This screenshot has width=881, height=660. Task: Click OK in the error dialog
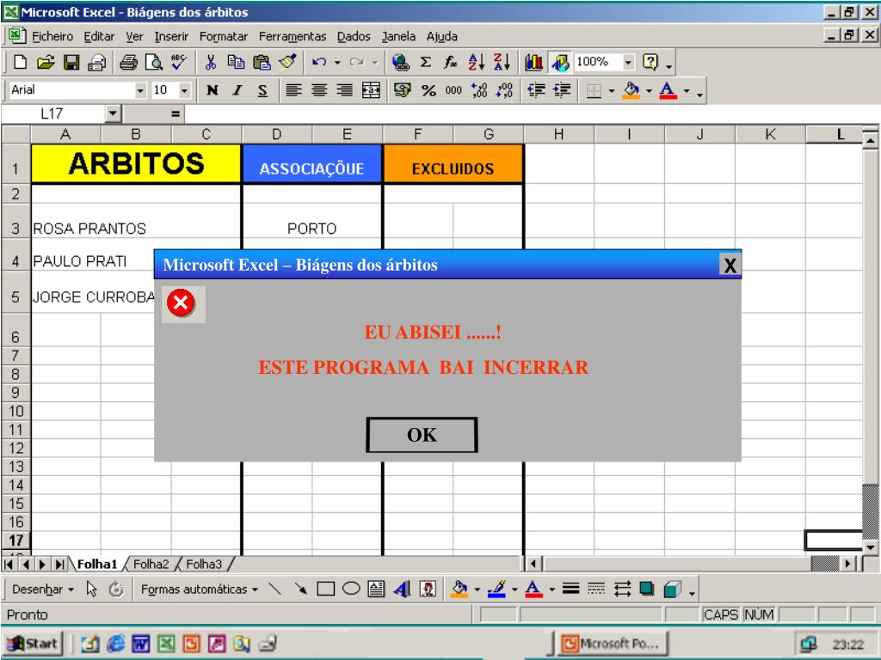(422, 434)
